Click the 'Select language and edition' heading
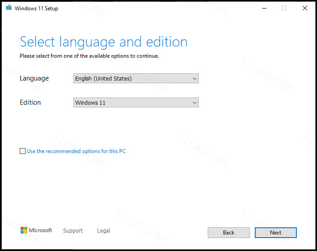 (104, 42)
